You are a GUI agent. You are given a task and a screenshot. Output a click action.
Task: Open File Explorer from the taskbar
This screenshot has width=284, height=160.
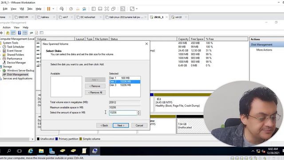(x=41, y=151)
